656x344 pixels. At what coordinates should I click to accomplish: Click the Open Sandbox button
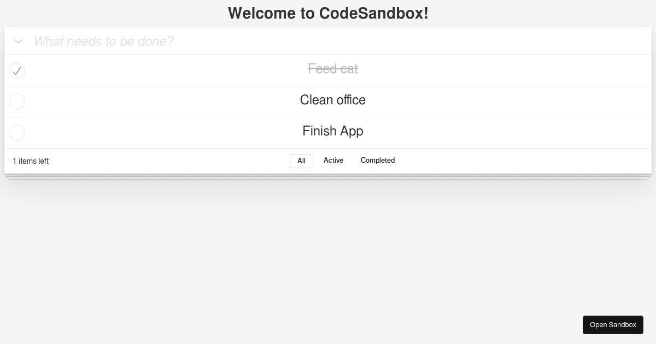click(x=613, y=324)
